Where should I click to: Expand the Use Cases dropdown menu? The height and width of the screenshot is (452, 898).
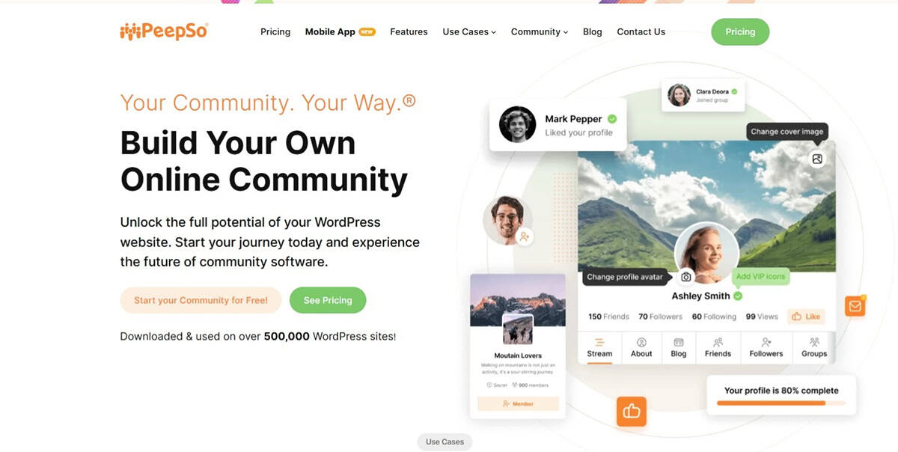[x=469, y=32]
